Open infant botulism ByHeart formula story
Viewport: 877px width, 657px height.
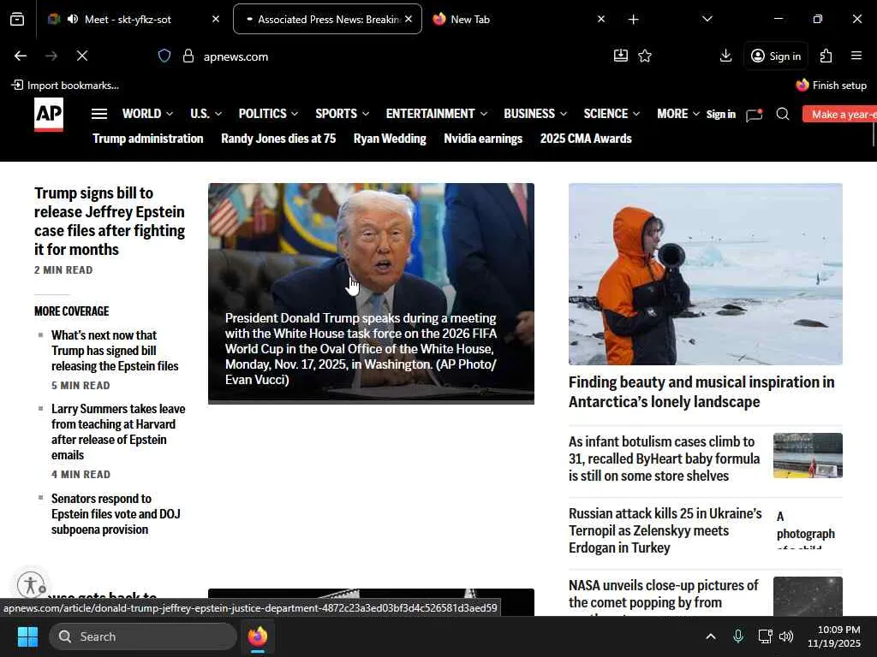point(664,459)
